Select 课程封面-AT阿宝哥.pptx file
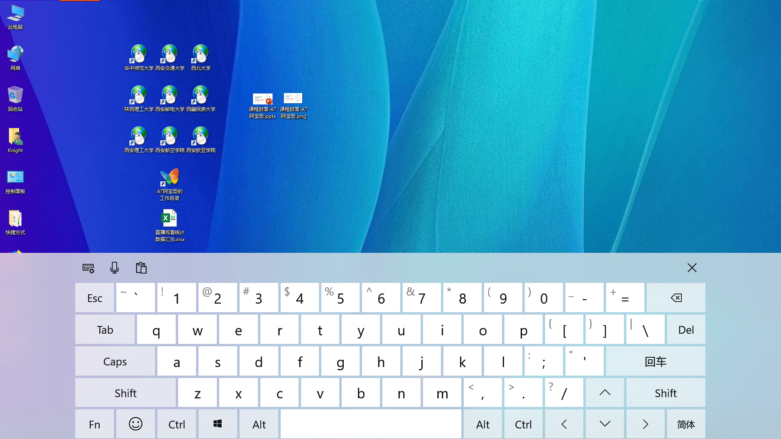 click(x=262, y=105)
